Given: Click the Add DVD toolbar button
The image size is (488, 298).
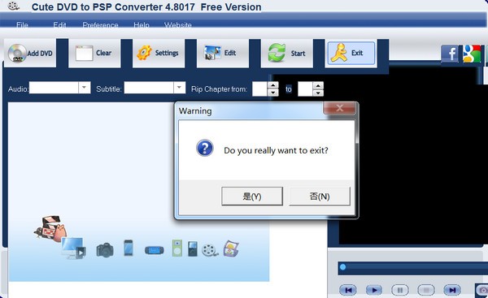Looking at the screenshot, I should pos(30,53).
